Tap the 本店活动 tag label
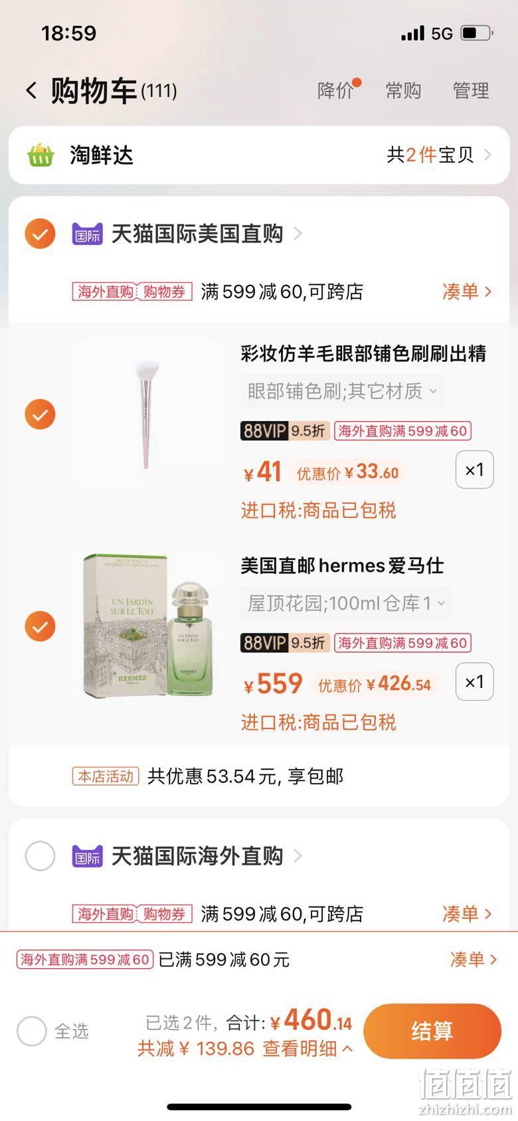Viewport: 518px width, 1121px height. point(106,776)
